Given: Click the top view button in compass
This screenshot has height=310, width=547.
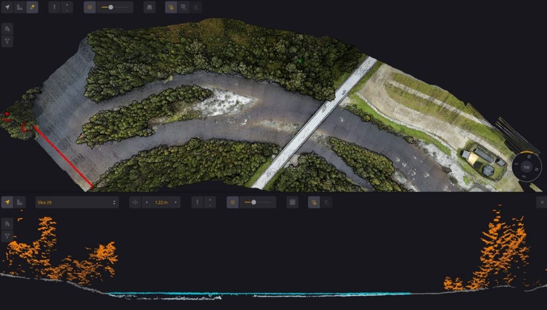Looking at the screenshot, I should 526,167.
